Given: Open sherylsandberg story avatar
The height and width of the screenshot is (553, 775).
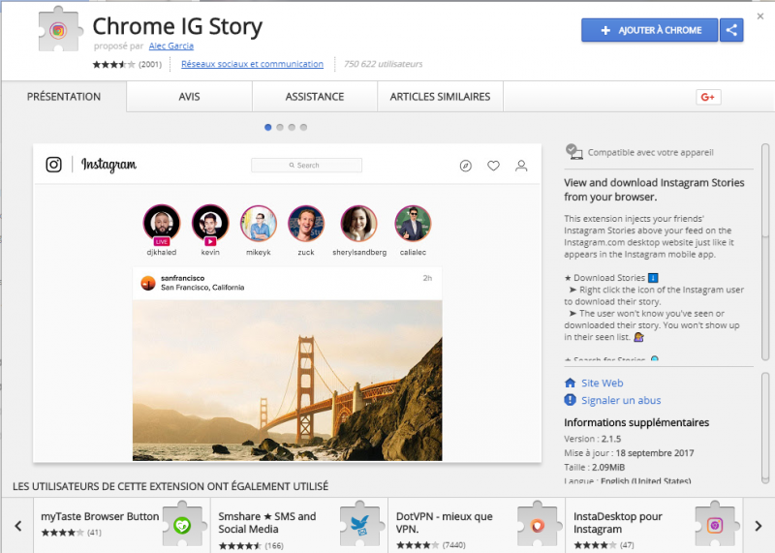Looking at the screenshot, I should (358, 224).
